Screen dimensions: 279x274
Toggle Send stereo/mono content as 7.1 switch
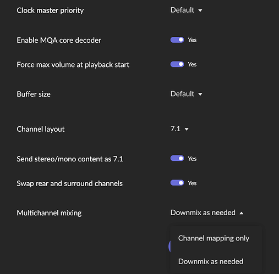[177, 159]
